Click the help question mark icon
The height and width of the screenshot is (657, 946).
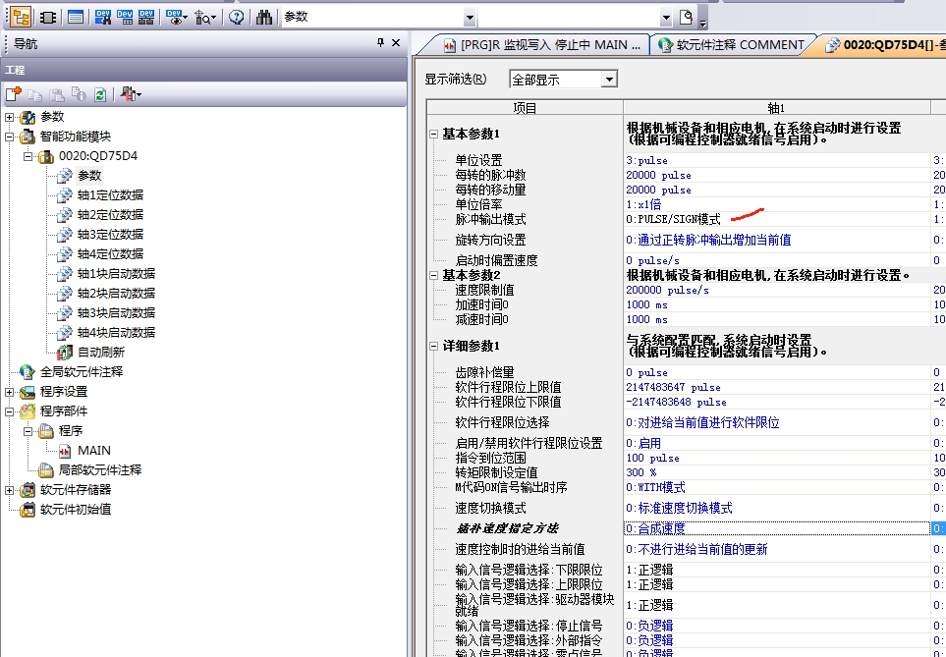click(x=237, y=17)
